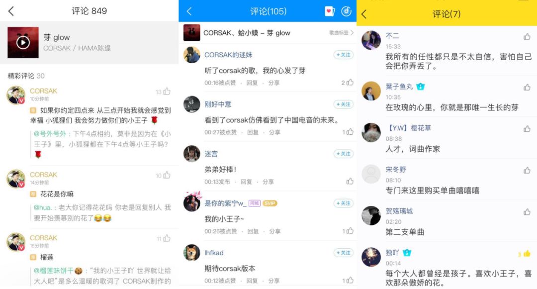Follow user lhfkad via +关注
Screen dimensions: 537x289
[x=343, y=253]
